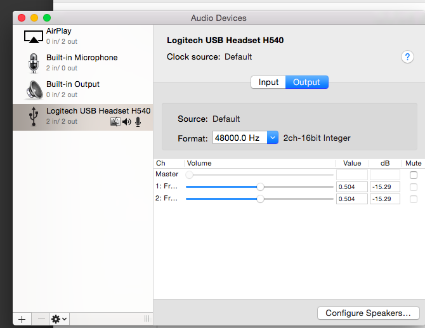Viewport: 425px width, 328px height.
Task: Toggle mute checkbox for channel 2
Action: [414, 199]
